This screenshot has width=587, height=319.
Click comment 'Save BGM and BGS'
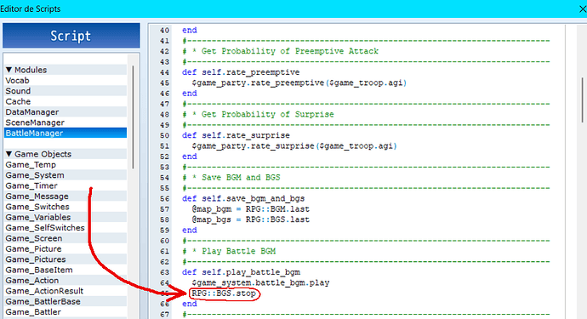point(241,178)
